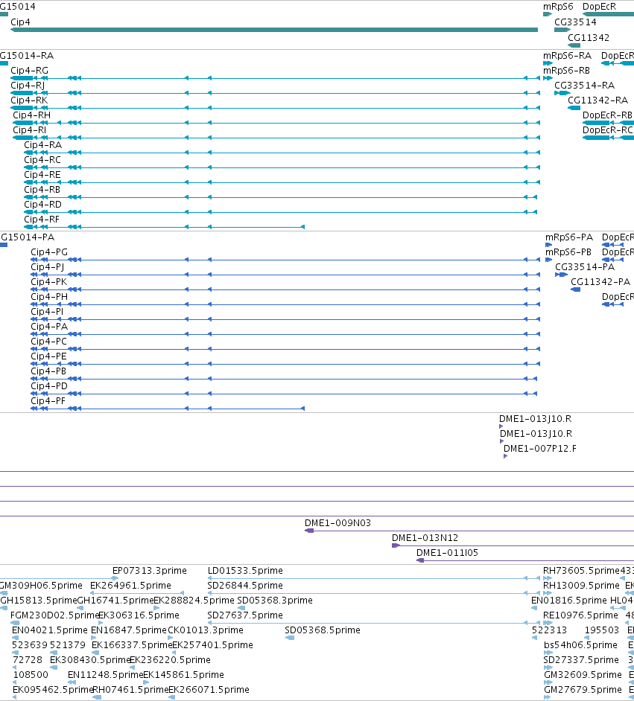The height and width of the screenshot is (701, 634).
Task: Click EST RH73605.5prime
Action: point(581,571)
